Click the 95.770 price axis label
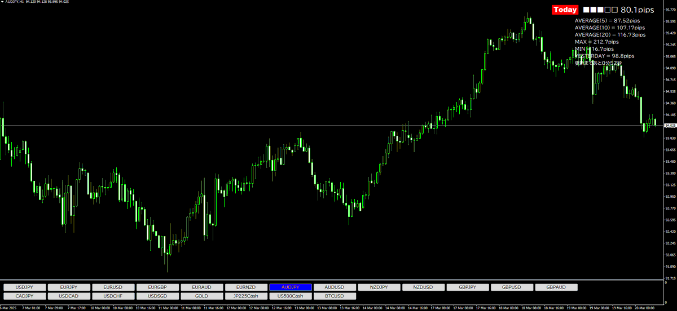The image size is (677, 311). [670, 9]
